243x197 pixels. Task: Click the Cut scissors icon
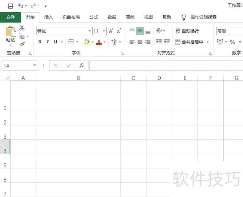[22, 28]
